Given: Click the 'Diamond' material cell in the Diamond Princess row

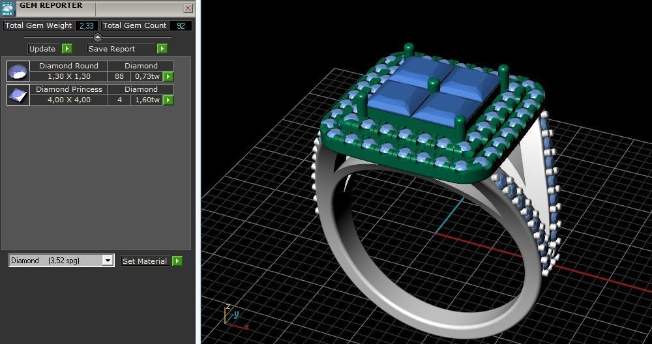Looking at the screenshot, I should (x=141, y=89).
